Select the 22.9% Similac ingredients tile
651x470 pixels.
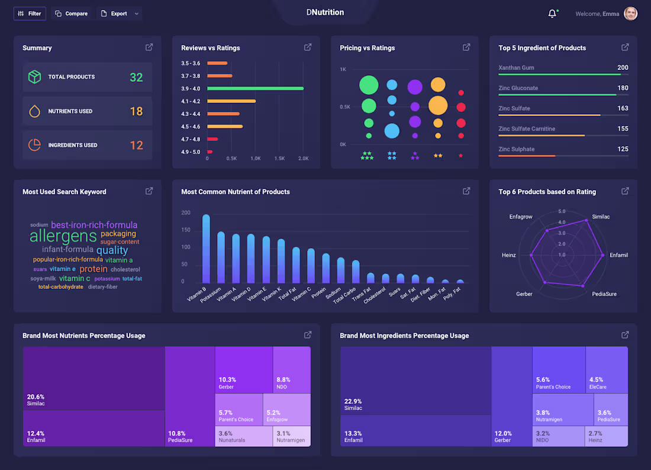click(415, 381)
